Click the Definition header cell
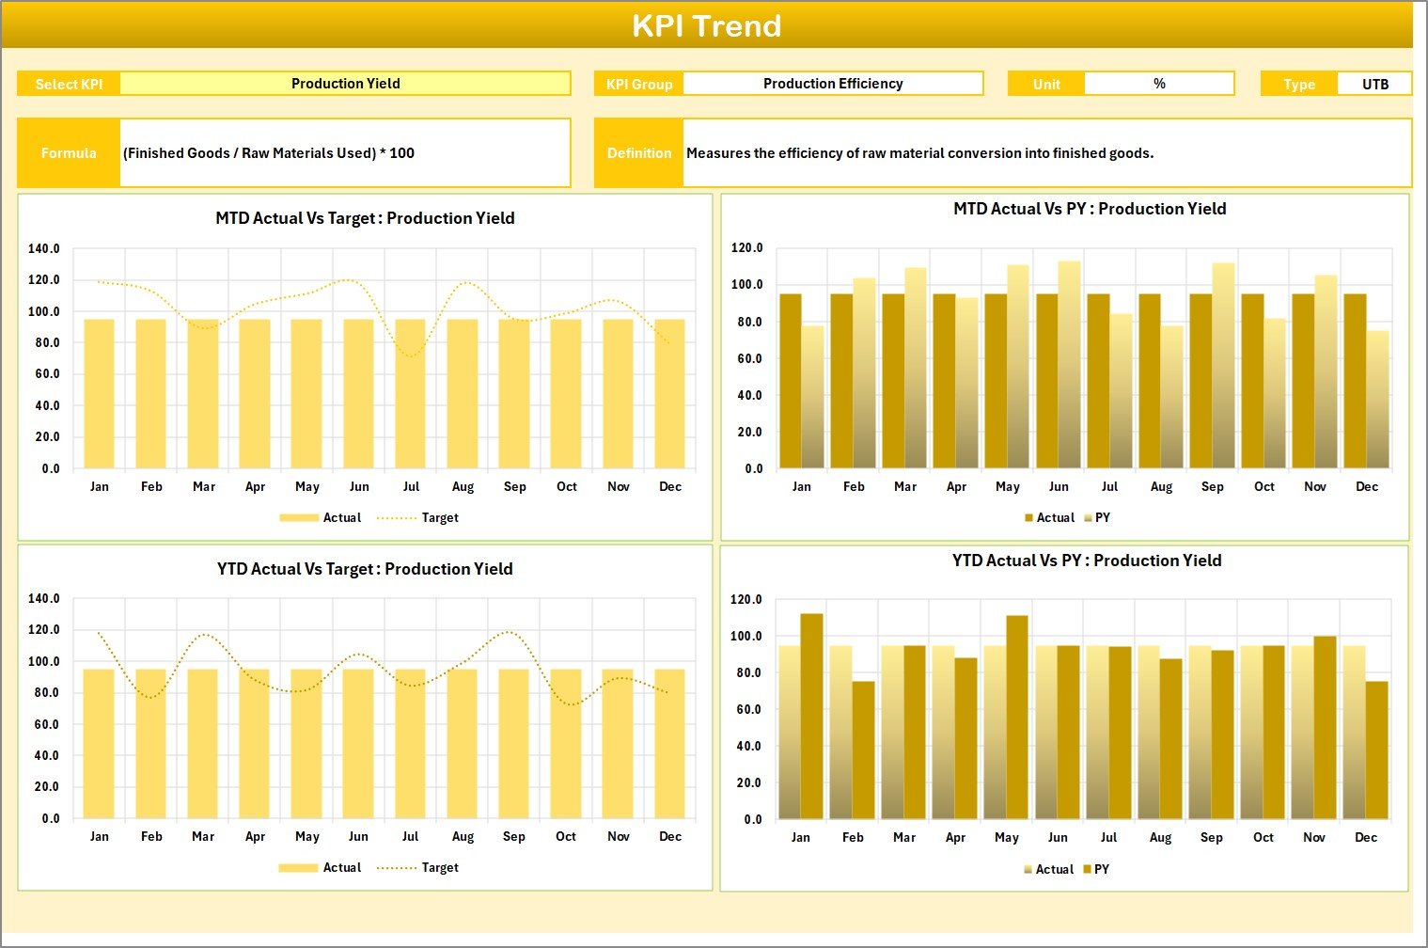 pyautogui.click(x=638, y=152)
